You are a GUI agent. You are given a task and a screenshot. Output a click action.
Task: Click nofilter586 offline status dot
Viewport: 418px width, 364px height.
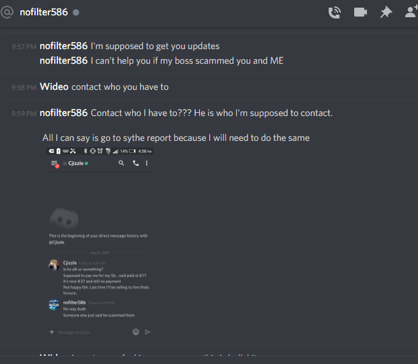(76, 13)
